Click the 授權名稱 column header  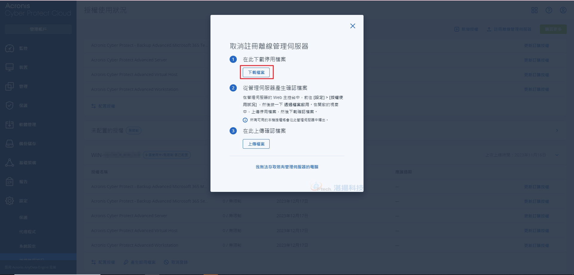point(100,172)
